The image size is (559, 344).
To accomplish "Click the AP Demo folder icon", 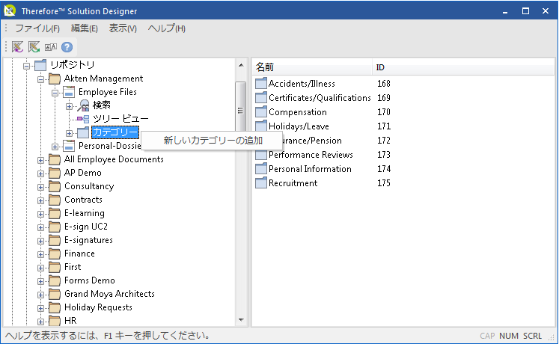I will (55, 173).
